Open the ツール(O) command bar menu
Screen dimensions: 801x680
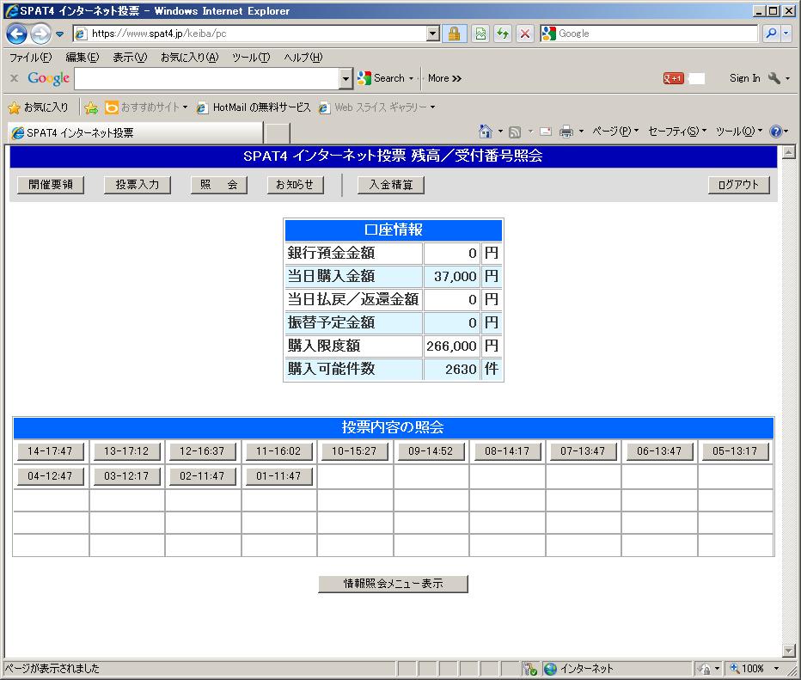tap(738, 132)
